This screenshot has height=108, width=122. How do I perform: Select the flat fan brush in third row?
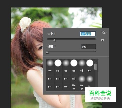pos(74,79)
